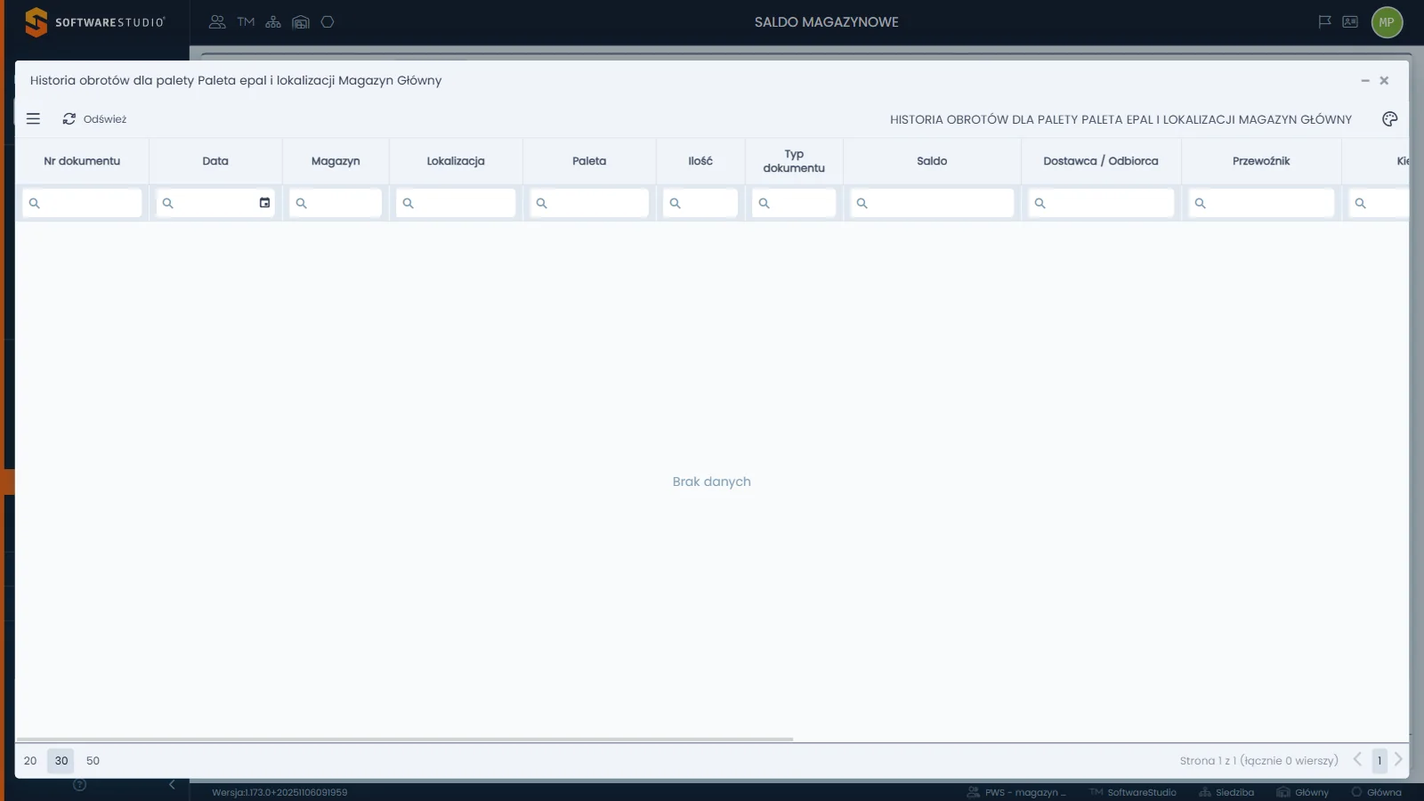Set page size to 30 rows
The height and width of the screenshot is (801, 1424).
[61, 761]
